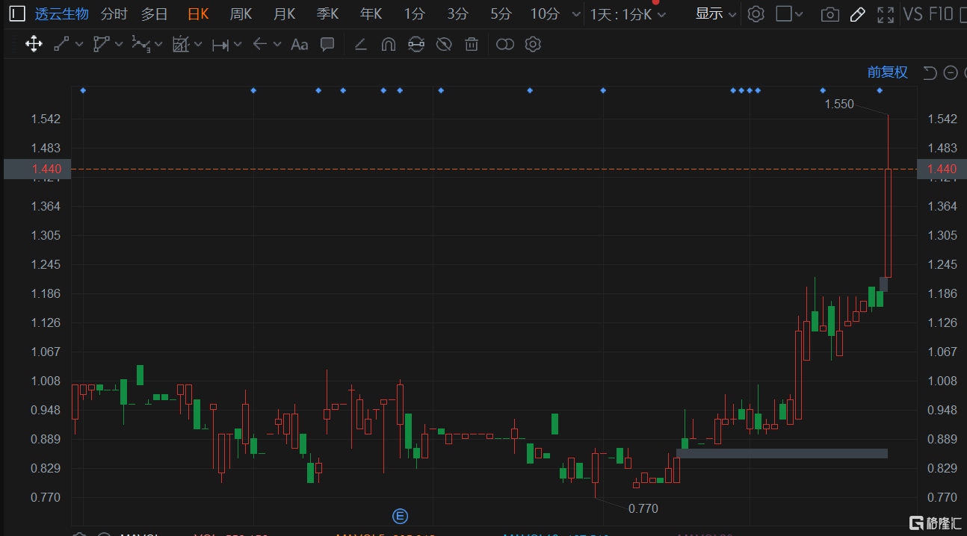967x536 pixels.
Task: Zoom out chart with minus circle
Action: [x=951, y=72]
